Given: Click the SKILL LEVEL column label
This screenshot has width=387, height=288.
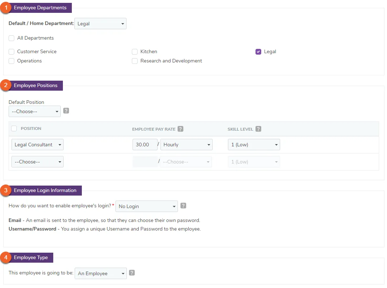Looking at the screenshot, I should tap(240, 129).
